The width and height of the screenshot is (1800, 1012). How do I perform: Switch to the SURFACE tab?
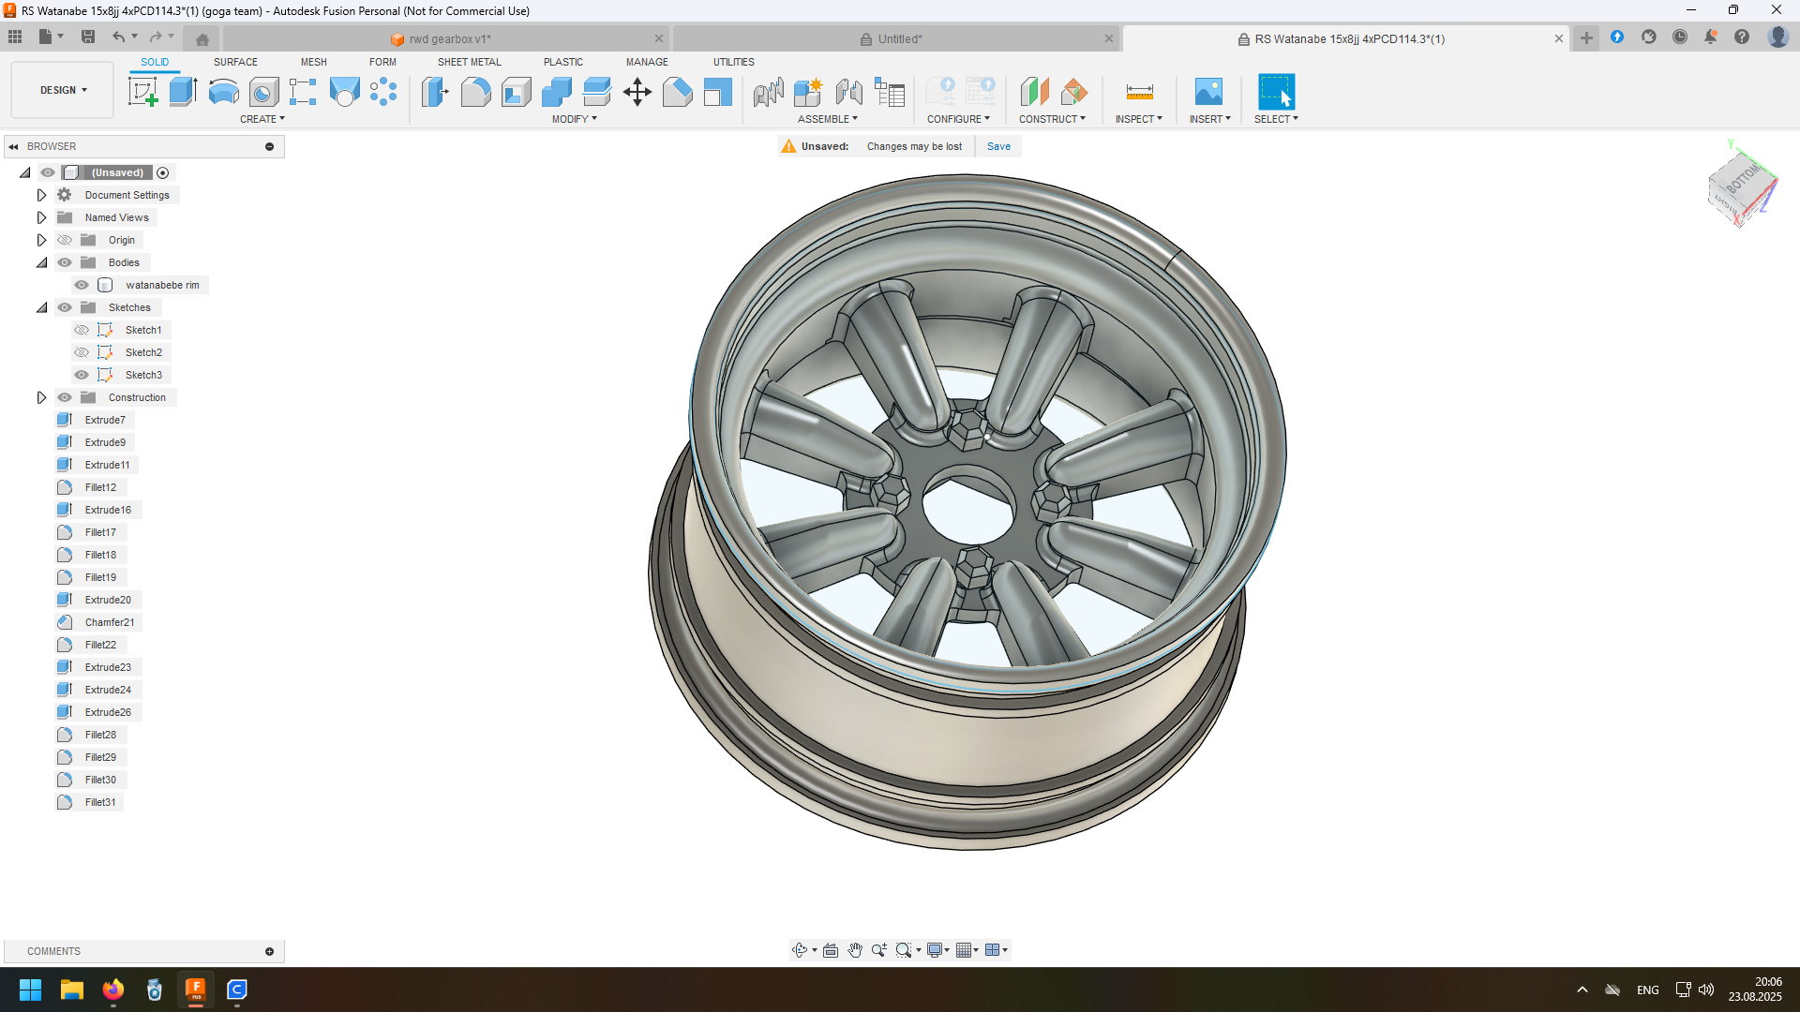tap(235, 62)
